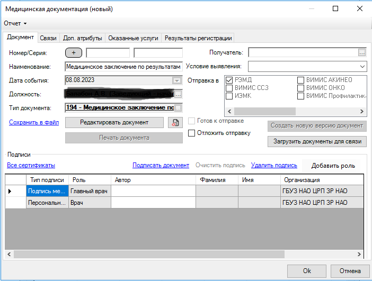This screenshot has height=281, width=372.
Task: Select the Имя column header
Action: [259, 180]
